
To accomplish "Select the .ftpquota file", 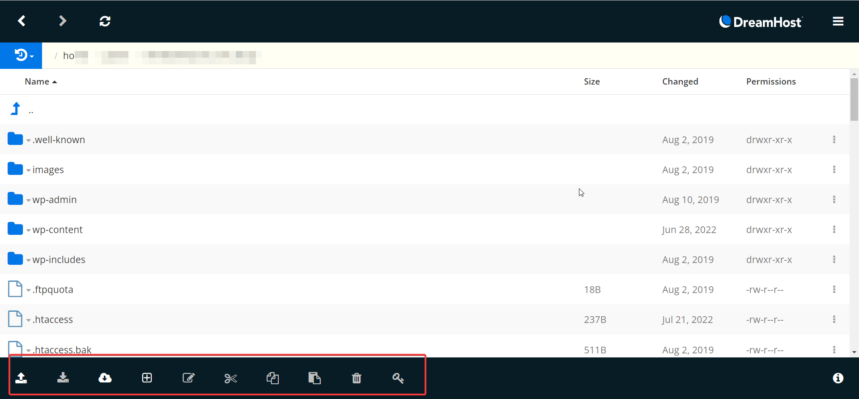I will tap(53, 289).
